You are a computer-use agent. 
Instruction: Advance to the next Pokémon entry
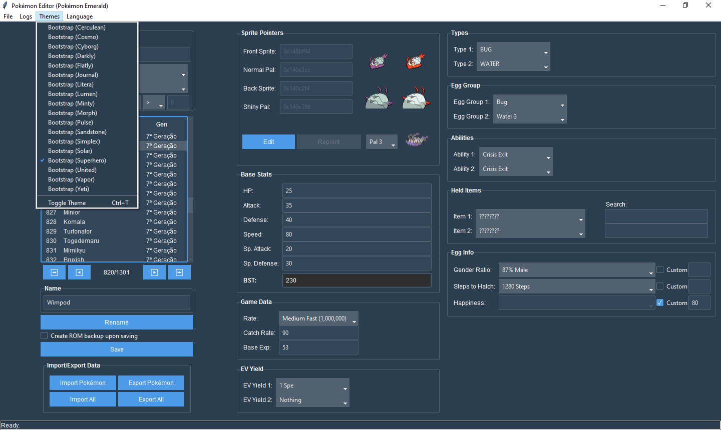coord(154,272)
